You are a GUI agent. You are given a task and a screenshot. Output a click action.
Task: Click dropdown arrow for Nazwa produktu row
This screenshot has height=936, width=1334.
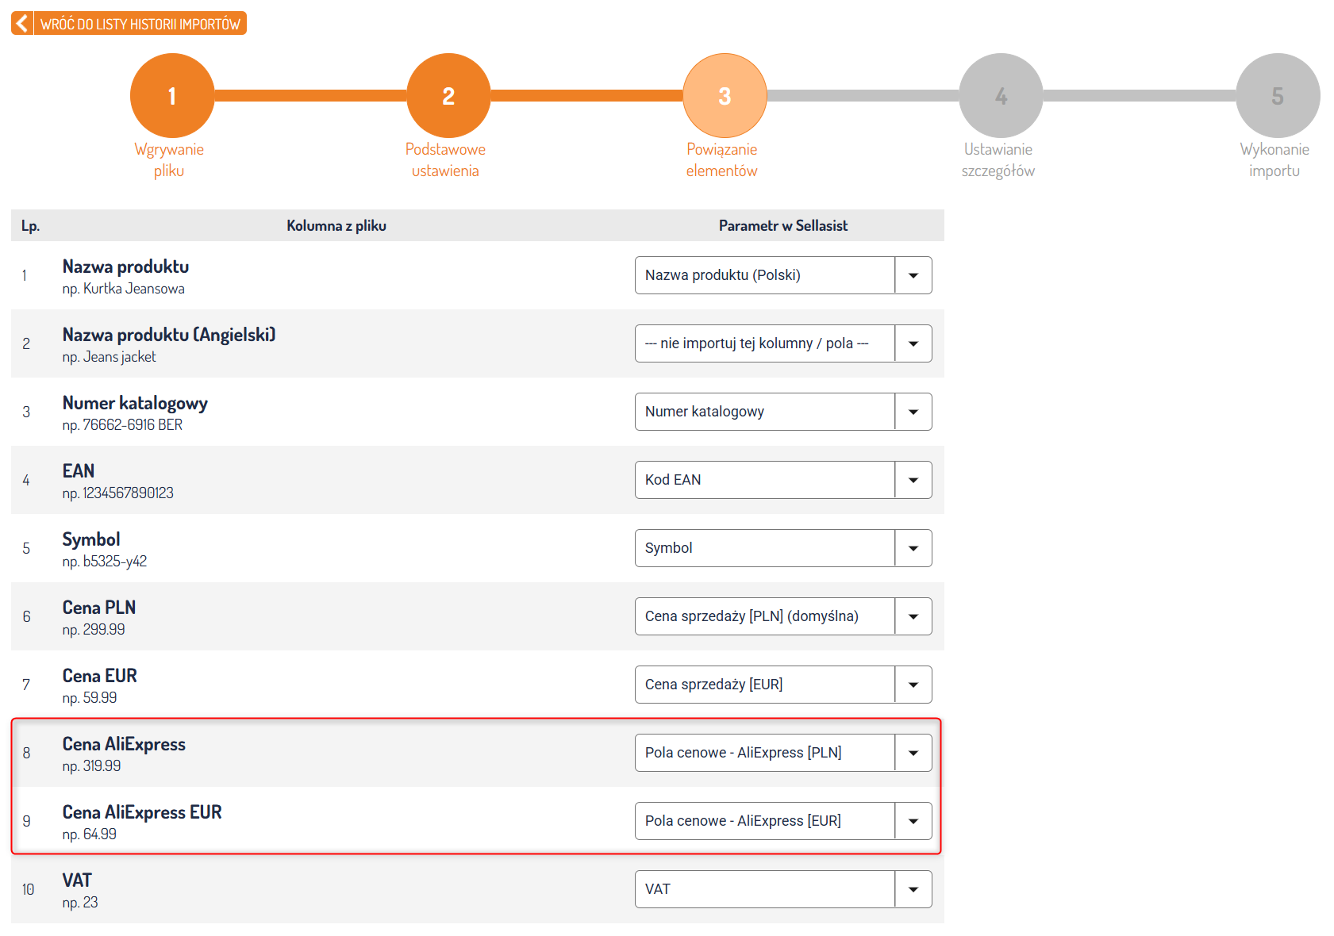pyautogui.click(x=913, y=275)
